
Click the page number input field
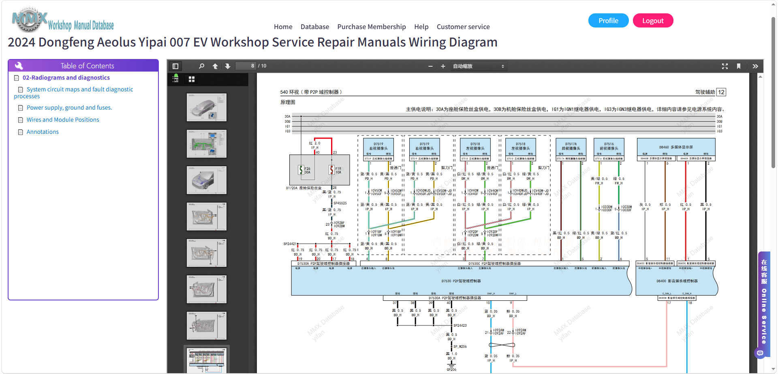246,66
